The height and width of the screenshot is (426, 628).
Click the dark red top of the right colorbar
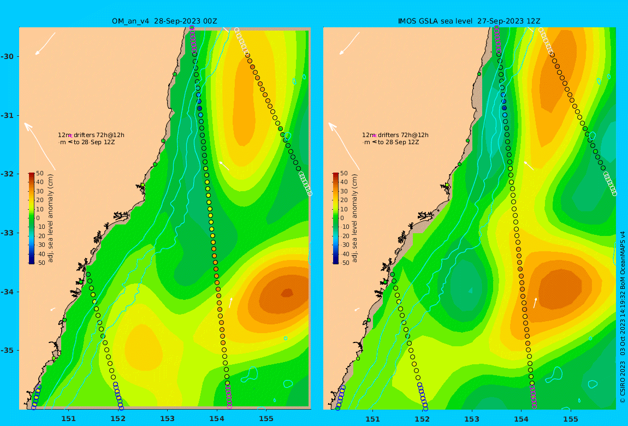(x=336, y=175)
